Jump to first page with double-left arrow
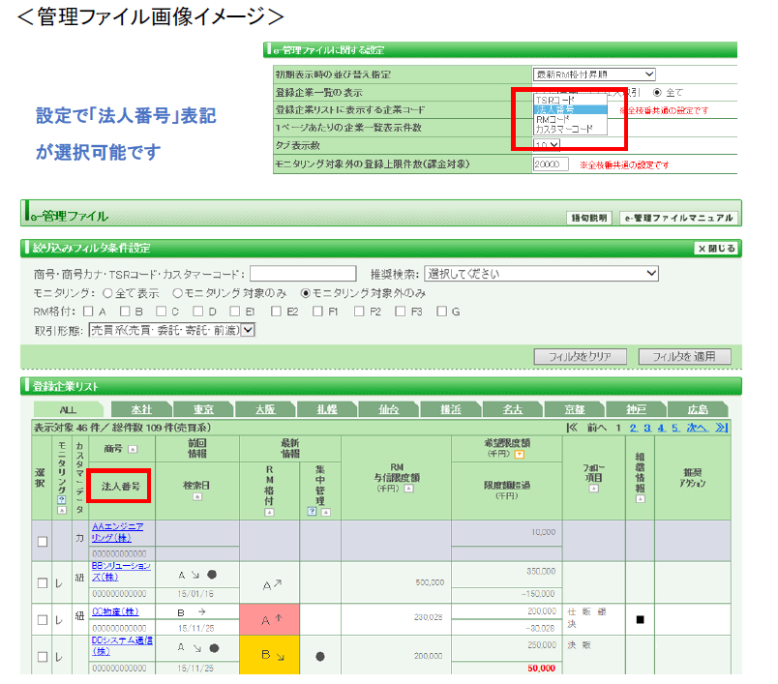The image size is (778, 684). (572, 427)
